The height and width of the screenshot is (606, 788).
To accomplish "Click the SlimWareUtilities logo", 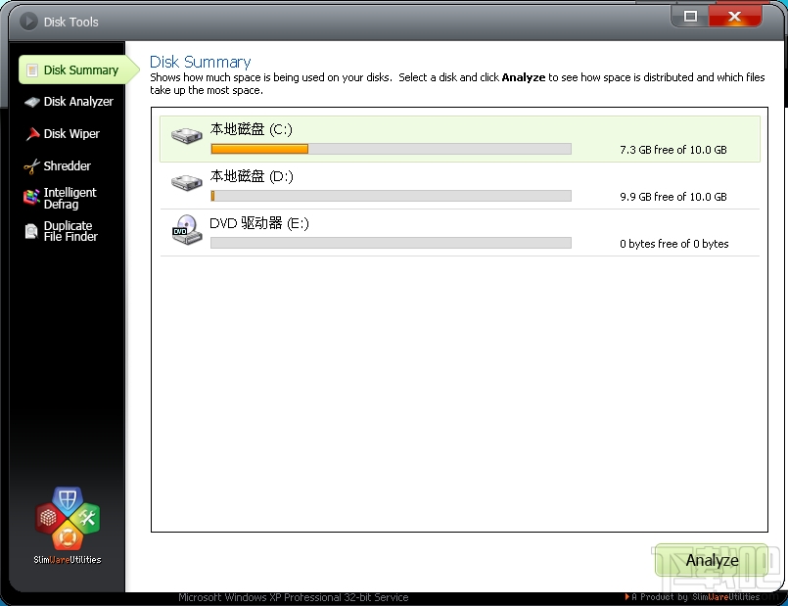I will tap(68, 526).
